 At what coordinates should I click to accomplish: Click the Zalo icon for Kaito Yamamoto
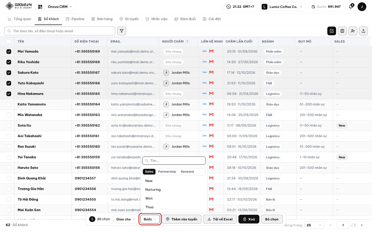[205, 104]
